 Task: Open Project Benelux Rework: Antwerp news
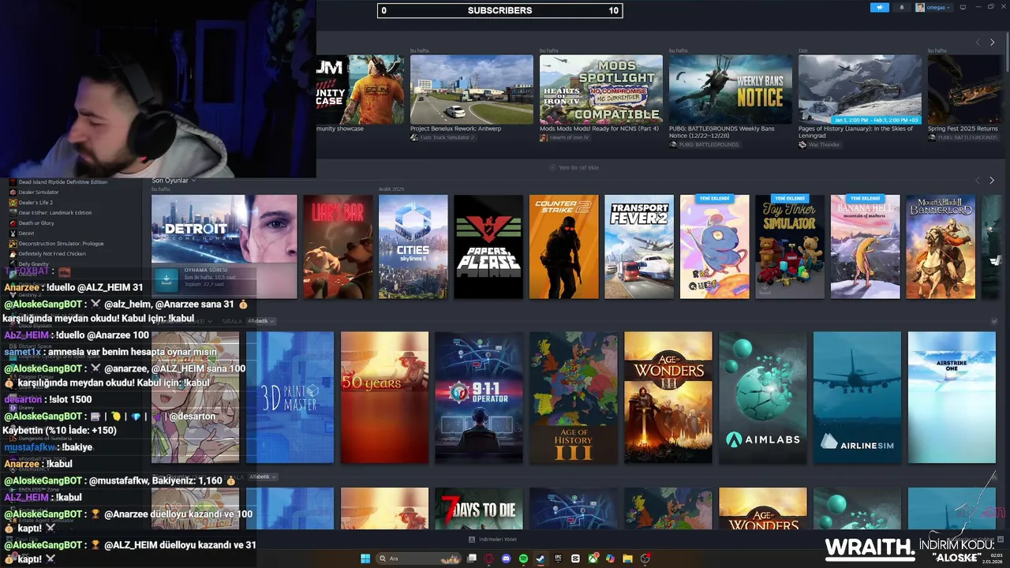click(472, 89)
